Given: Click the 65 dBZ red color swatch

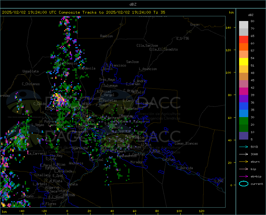Looking at the screenshot, I should [244, 39].
